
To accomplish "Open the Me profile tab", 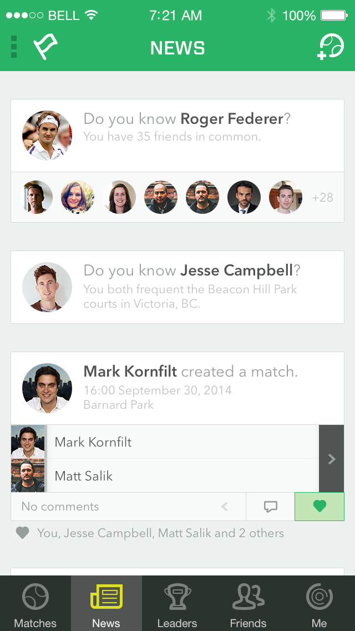I will click(x=319, y=603).
